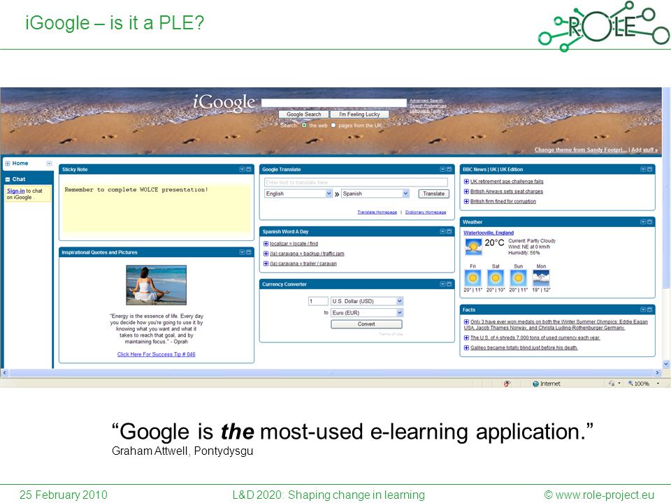Open the Inspirational Quotes gadget menu arrow
The height and width of the screenshot is (503, 671).
[243, 252]
